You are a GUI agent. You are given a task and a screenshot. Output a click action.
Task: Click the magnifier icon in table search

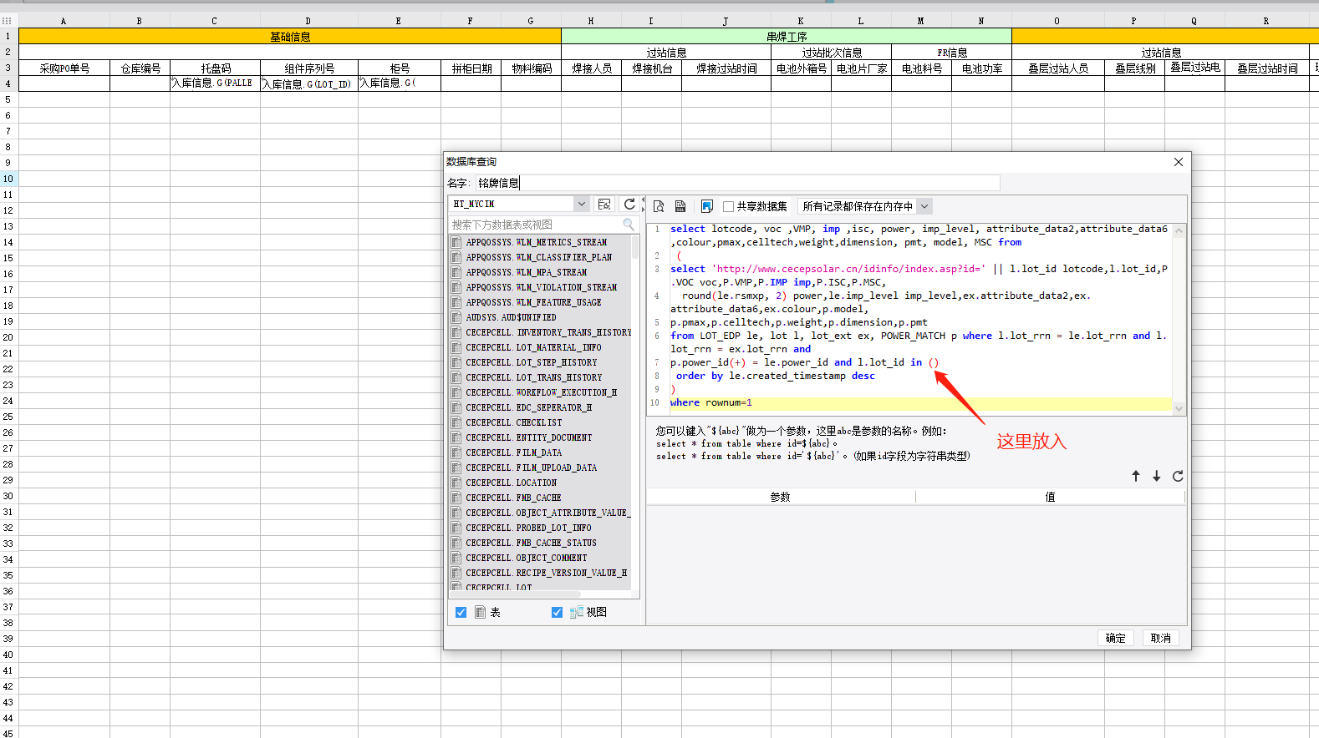(629, 225)
